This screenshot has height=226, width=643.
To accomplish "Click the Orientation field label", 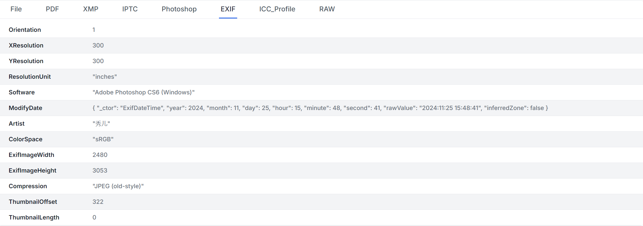I will [x=25, y=30].
